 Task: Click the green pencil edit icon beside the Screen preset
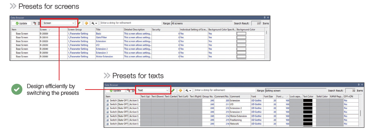[79, 23]
